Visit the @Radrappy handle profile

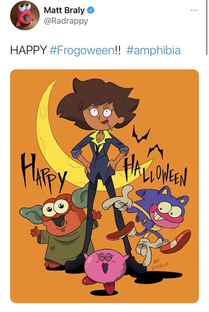coord(66,21)
